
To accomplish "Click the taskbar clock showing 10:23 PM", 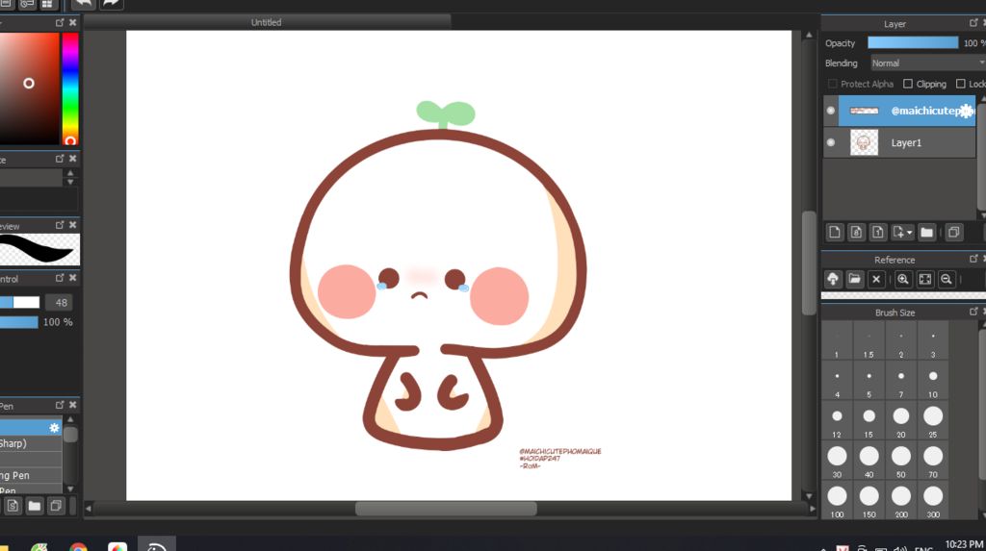I will tap(964, 544).
